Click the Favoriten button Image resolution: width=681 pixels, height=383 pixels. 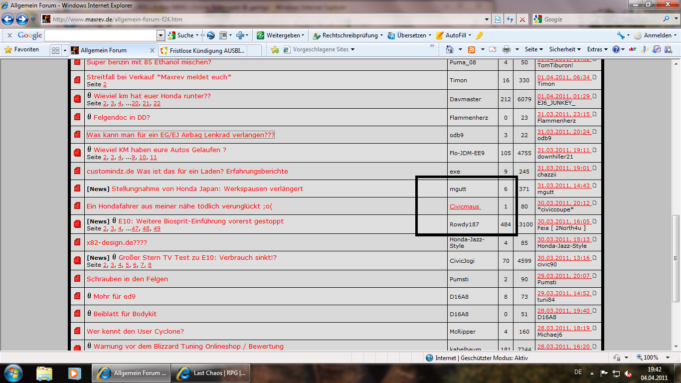click(x=22, y=49)
